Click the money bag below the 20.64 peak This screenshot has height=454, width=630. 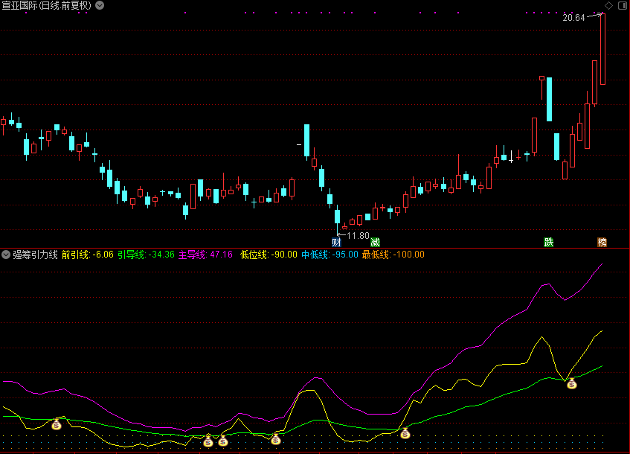[x=572, y=383]
